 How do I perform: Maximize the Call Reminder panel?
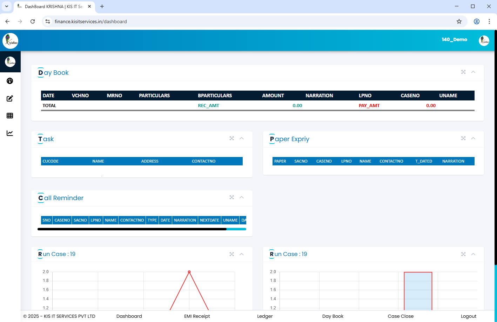pyautogui.click(x=232, y=197)
